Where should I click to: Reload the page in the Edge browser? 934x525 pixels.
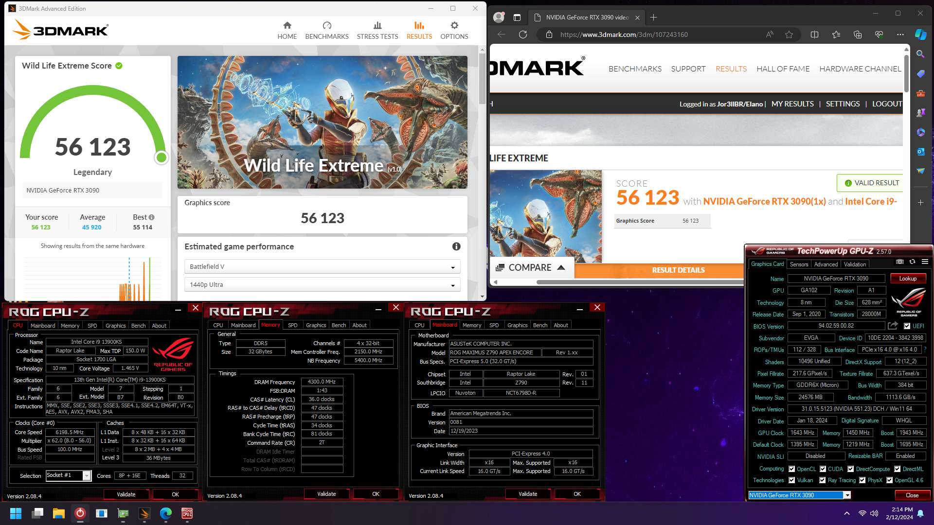pos(523,35)
